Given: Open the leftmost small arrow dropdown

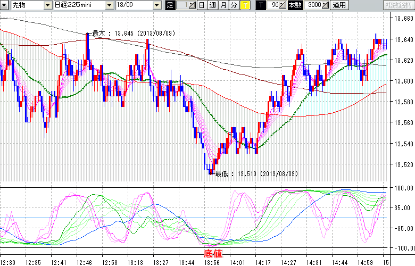Looking at the screenshot, I should click(4, 5).
